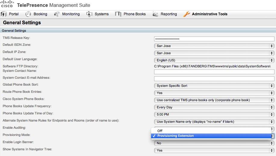Click the Administrative Tools wrench icon
This screenshot has height=156, width=276.
tap(187, 14)
